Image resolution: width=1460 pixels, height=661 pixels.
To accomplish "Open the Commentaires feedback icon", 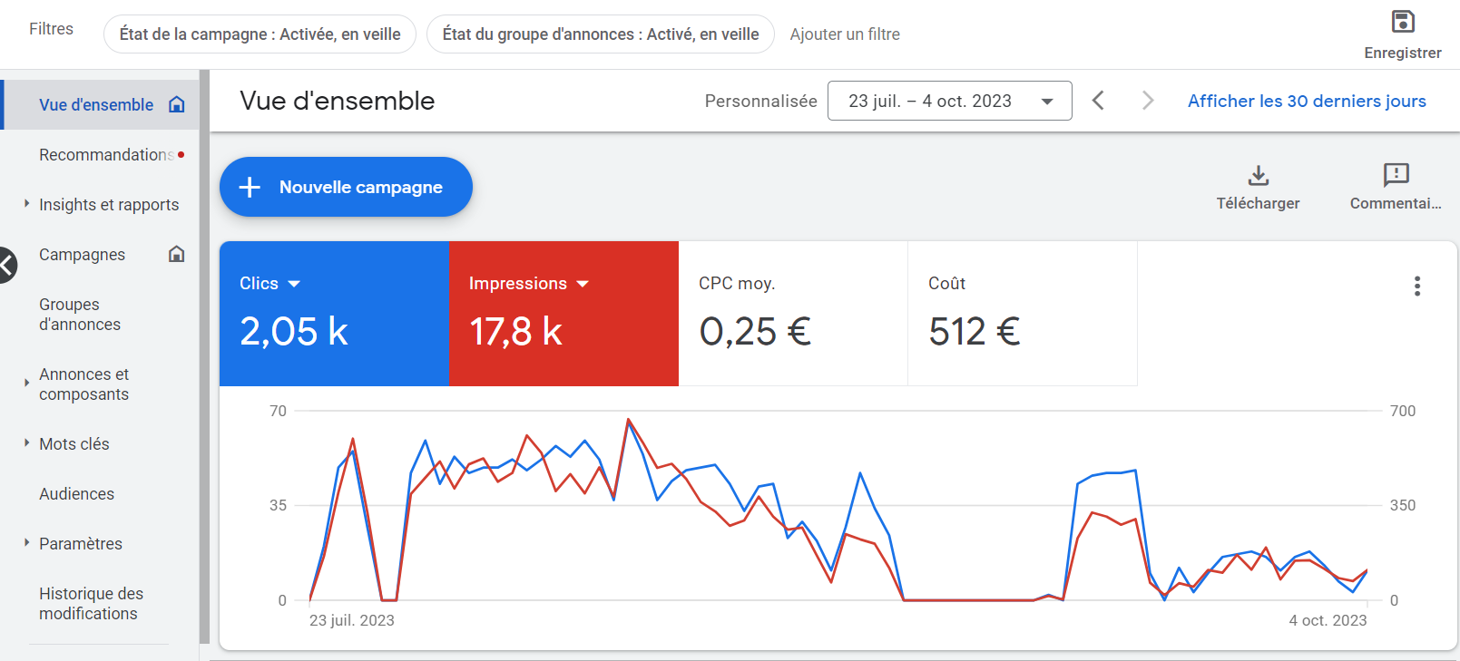I will [x=1396, y=174].
